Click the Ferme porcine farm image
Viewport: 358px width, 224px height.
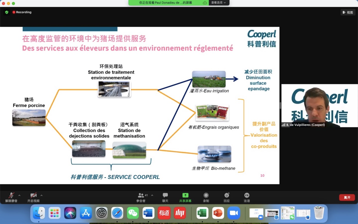[x=29, y=117]
